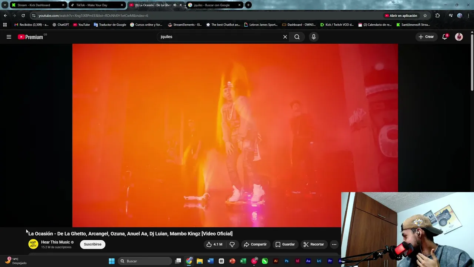
Task: Launch Word from the taskbar
Action: click(211, 261)
